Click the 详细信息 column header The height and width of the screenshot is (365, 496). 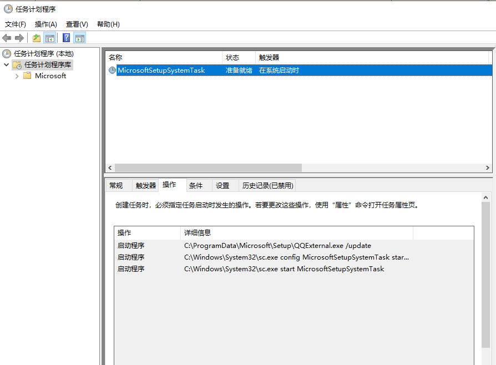[x=297, y=233]
